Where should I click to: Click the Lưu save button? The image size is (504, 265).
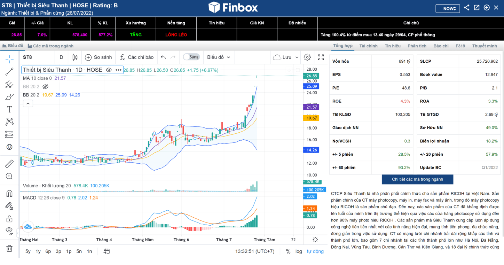[282, 57]
